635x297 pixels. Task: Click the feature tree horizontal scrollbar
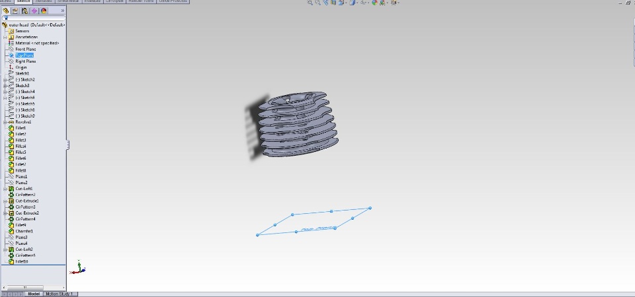point(34,288)
